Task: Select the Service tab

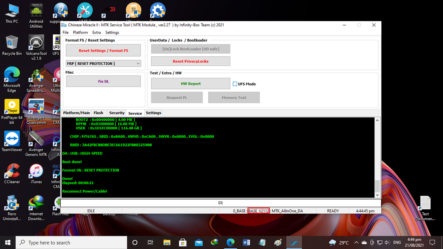Action: point(135,113)
